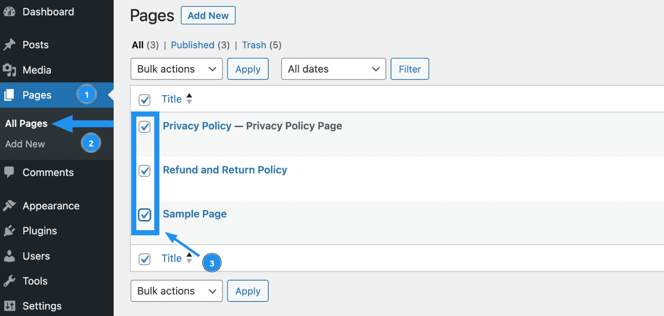The height and width of the screenshot is (316, 664).
Task: Uncheck the Sample Page checkbox
Action: [x=145, y=215]
